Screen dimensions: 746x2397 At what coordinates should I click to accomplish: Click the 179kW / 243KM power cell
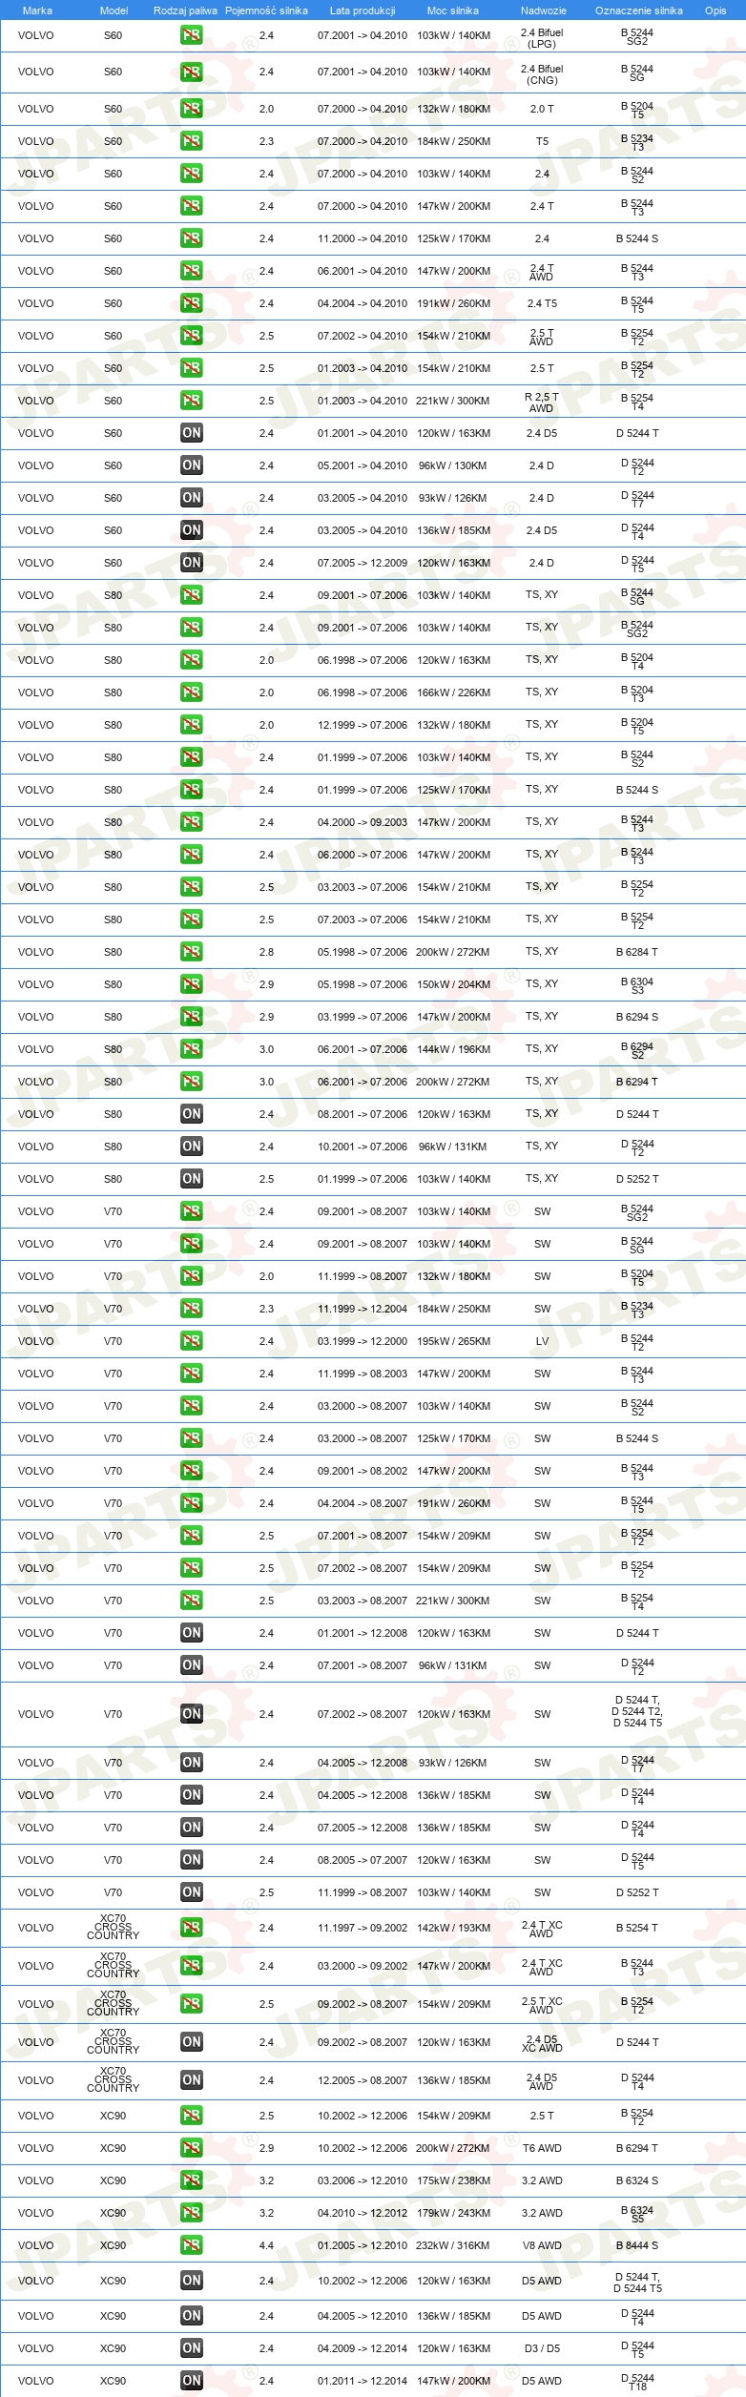tap(454, 2213)
